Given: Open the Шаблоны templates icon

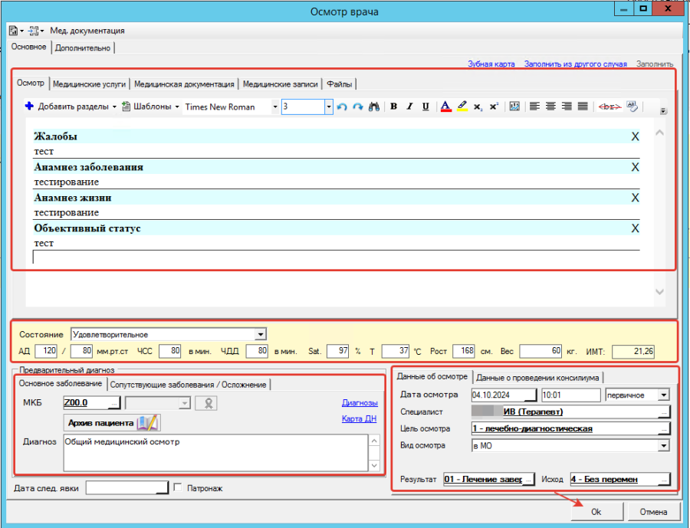Looking at the screenshot, I should (x=126, y=107).
